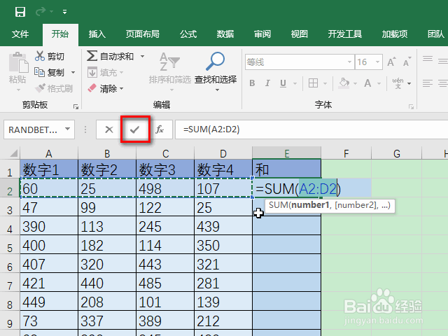
Task: Toggle Underline formatting
Action: tap(283, 83)
